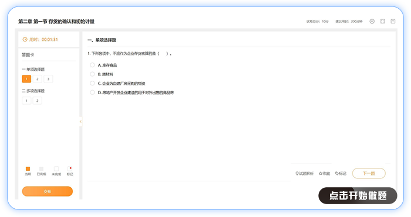The image size is (411, 217).
Task: Go to single-choice question 1
Action: [26, 79]
